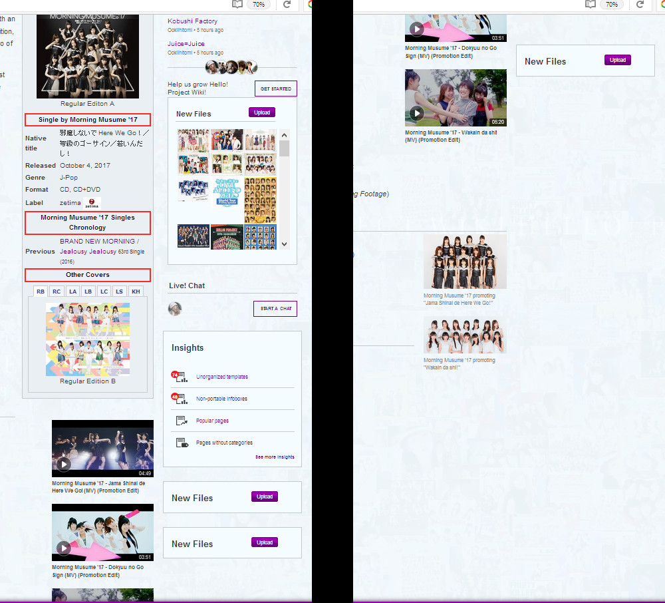Viewport: 665px width, 603px height.
Task: Click Wakain da shi! video title in right window
Action: 451,136
